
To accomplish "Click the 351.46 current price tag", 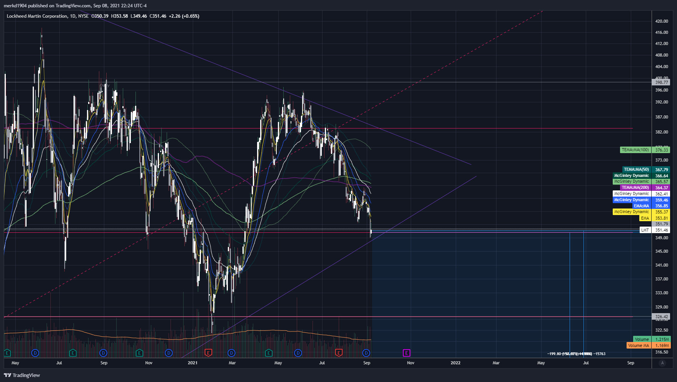I will [x=662, y=230].
